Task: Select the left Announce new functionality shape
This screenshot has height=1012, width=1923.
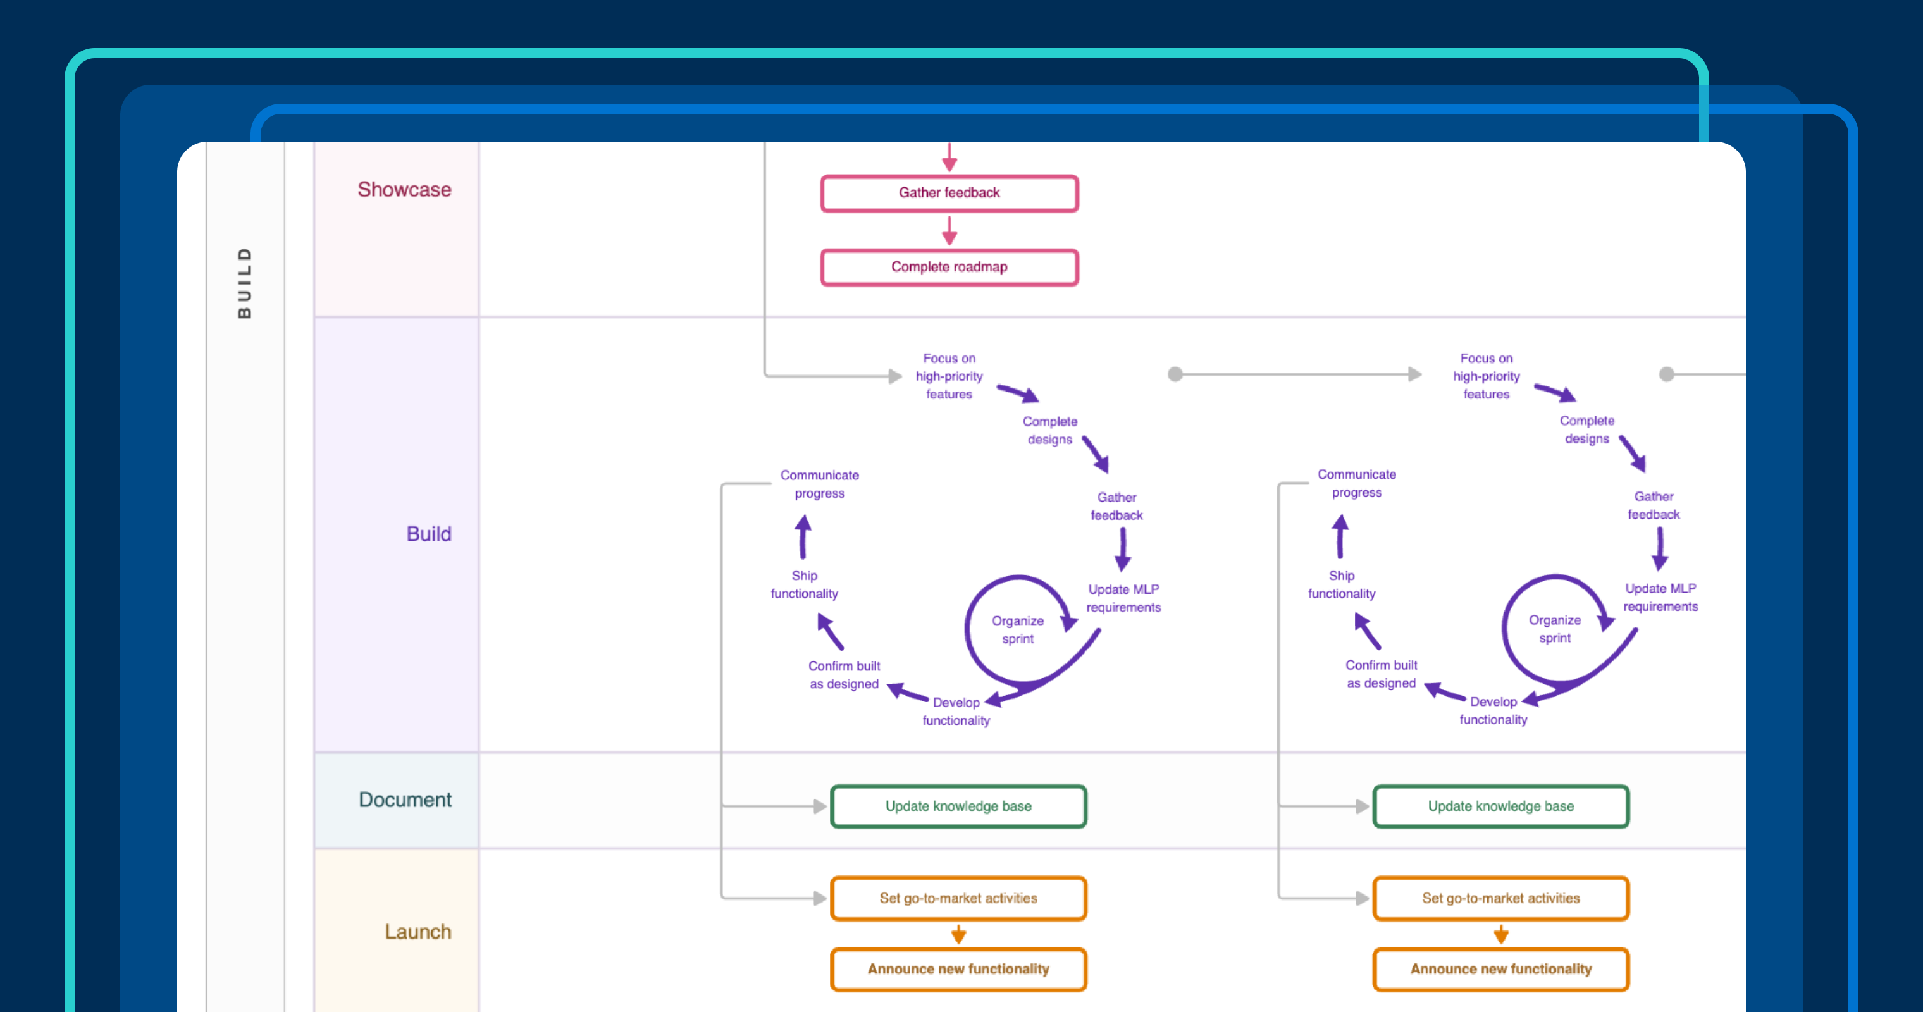Action: pyautogui.click(x=958, y=969)
